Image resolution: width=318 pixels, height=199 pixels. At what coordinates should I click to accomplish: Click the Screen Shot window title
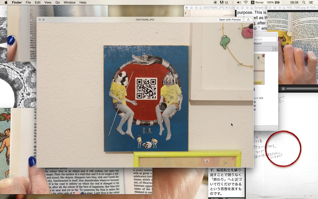tap(261, 8)
